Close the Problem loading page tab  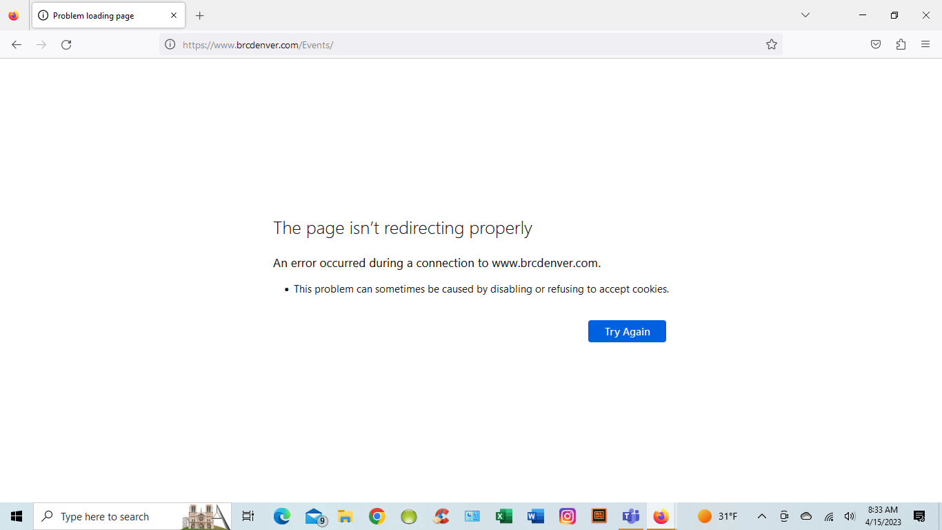tap(174, 15)
